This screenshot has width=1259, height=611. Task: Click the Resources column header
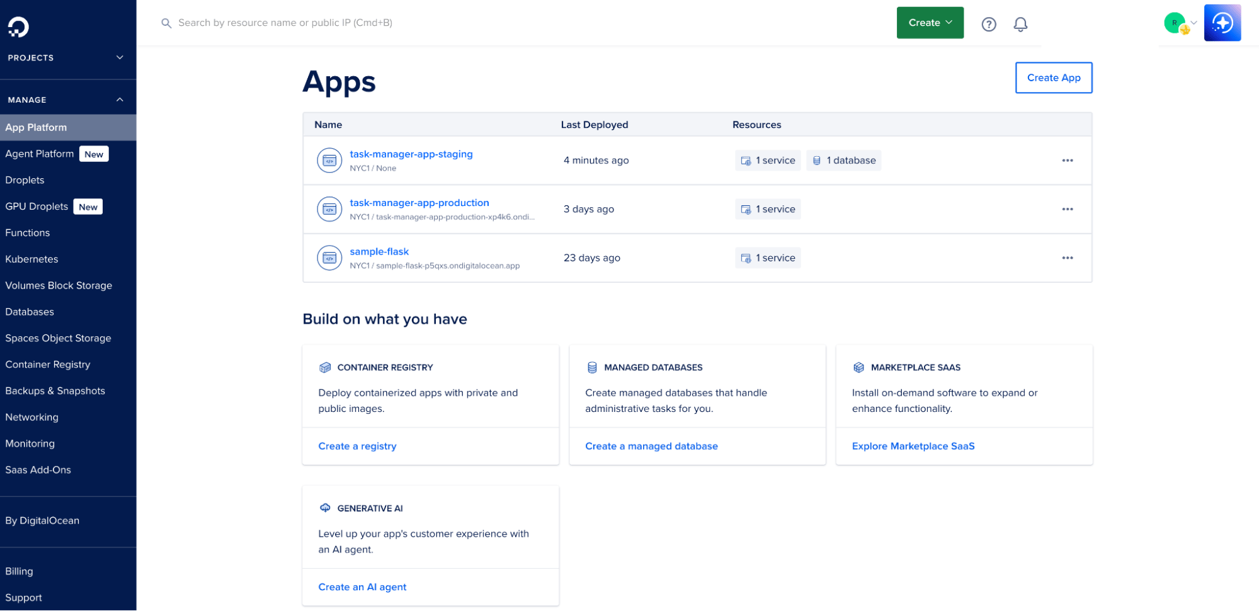pyautogui.click(x=757, y=125)
